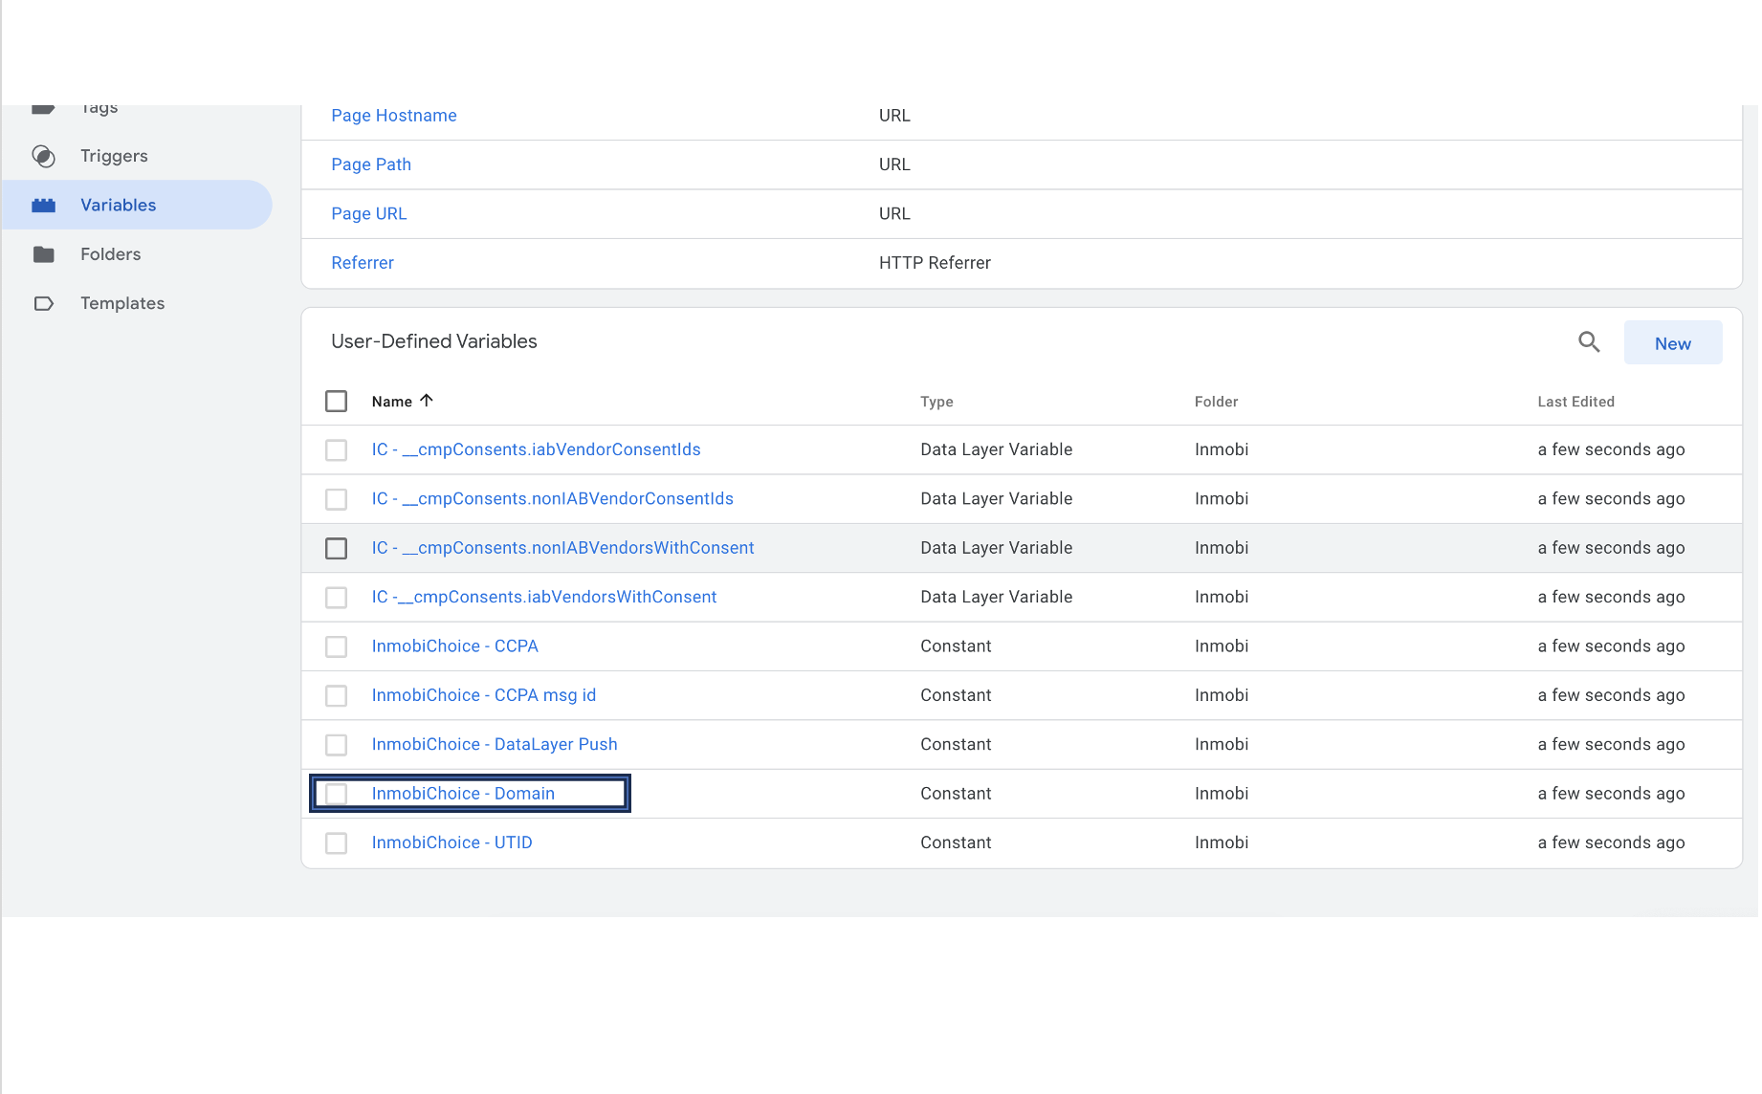This screenshot has height=1094, width=1762.
Task: Click the Variables brick icon
Action: 43,205
